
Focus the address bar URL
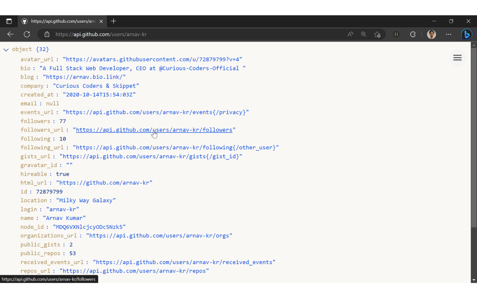click(101, 34)
